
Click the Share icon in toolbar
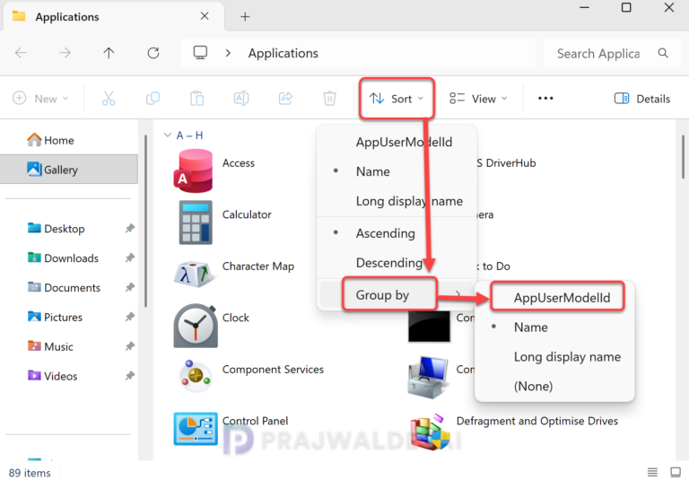(x=285, y=98)
